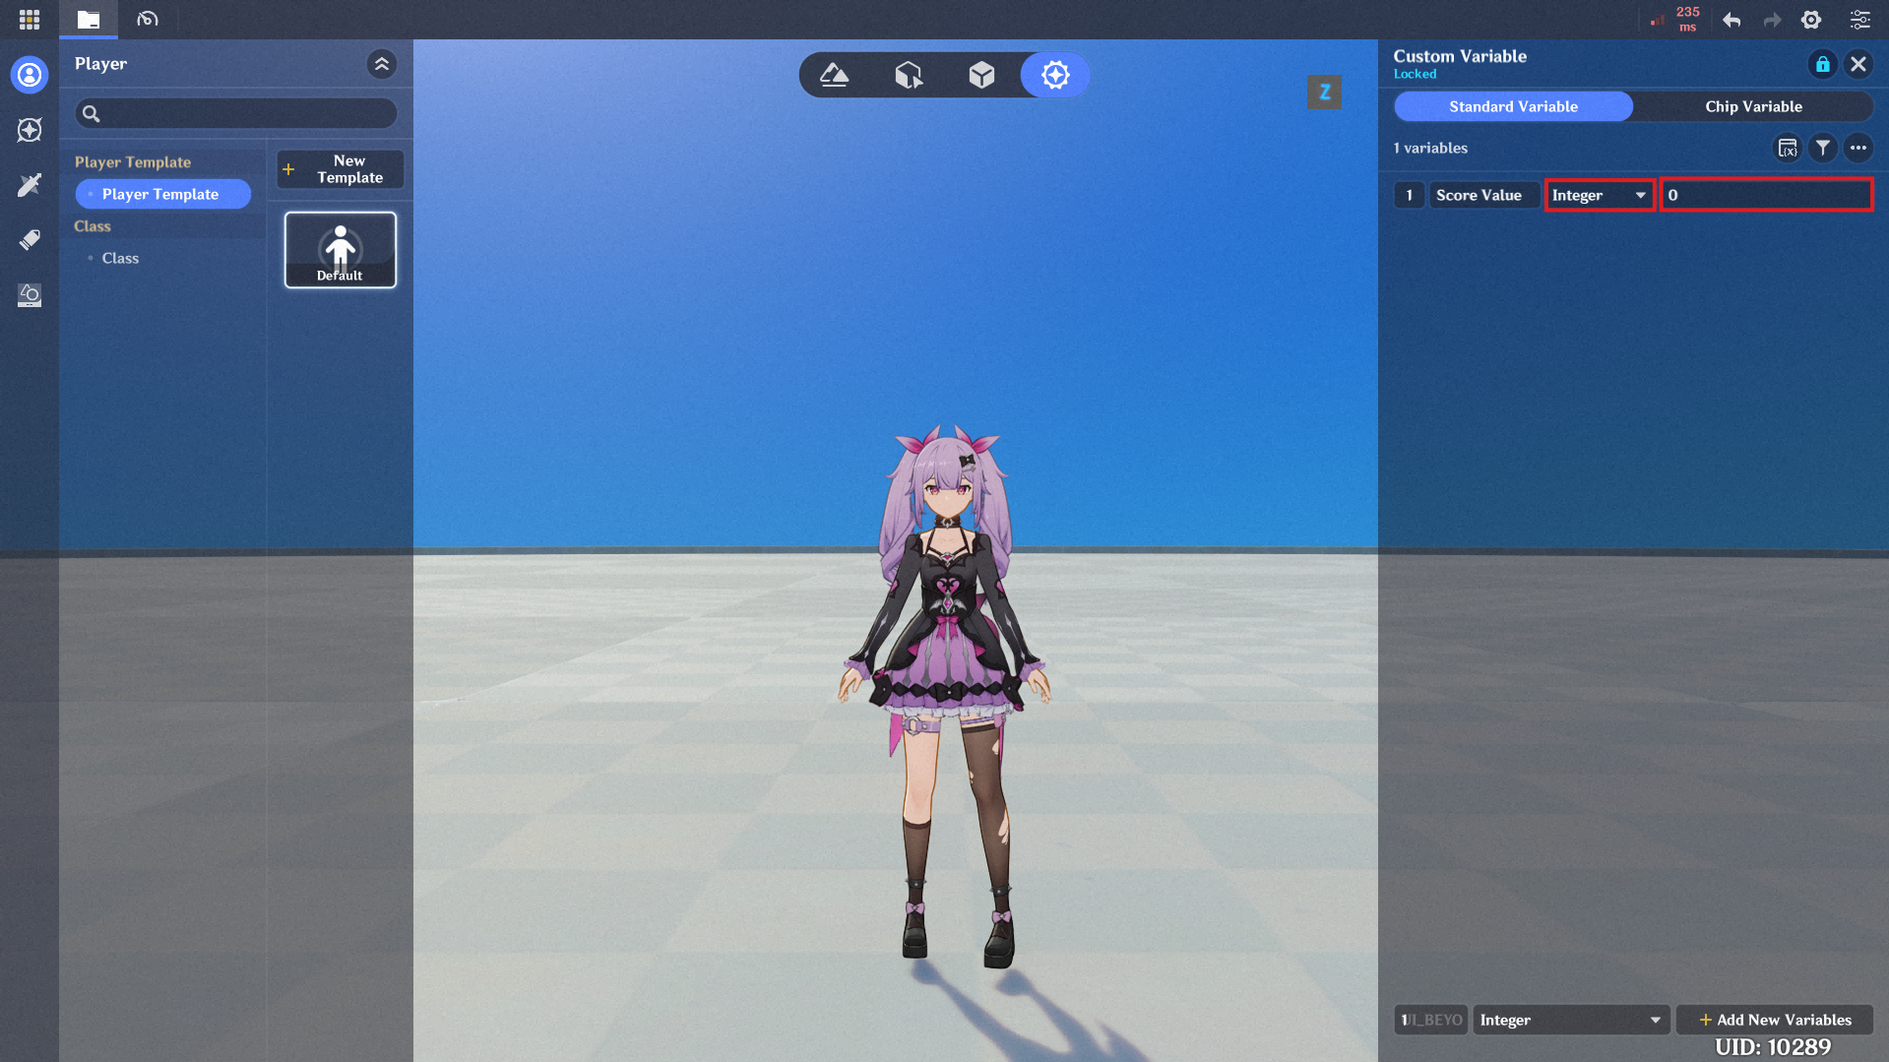Select the sword skill sidebar icon
The height and width of the screenshot is (1062, 1889).
tap(30, 185)
